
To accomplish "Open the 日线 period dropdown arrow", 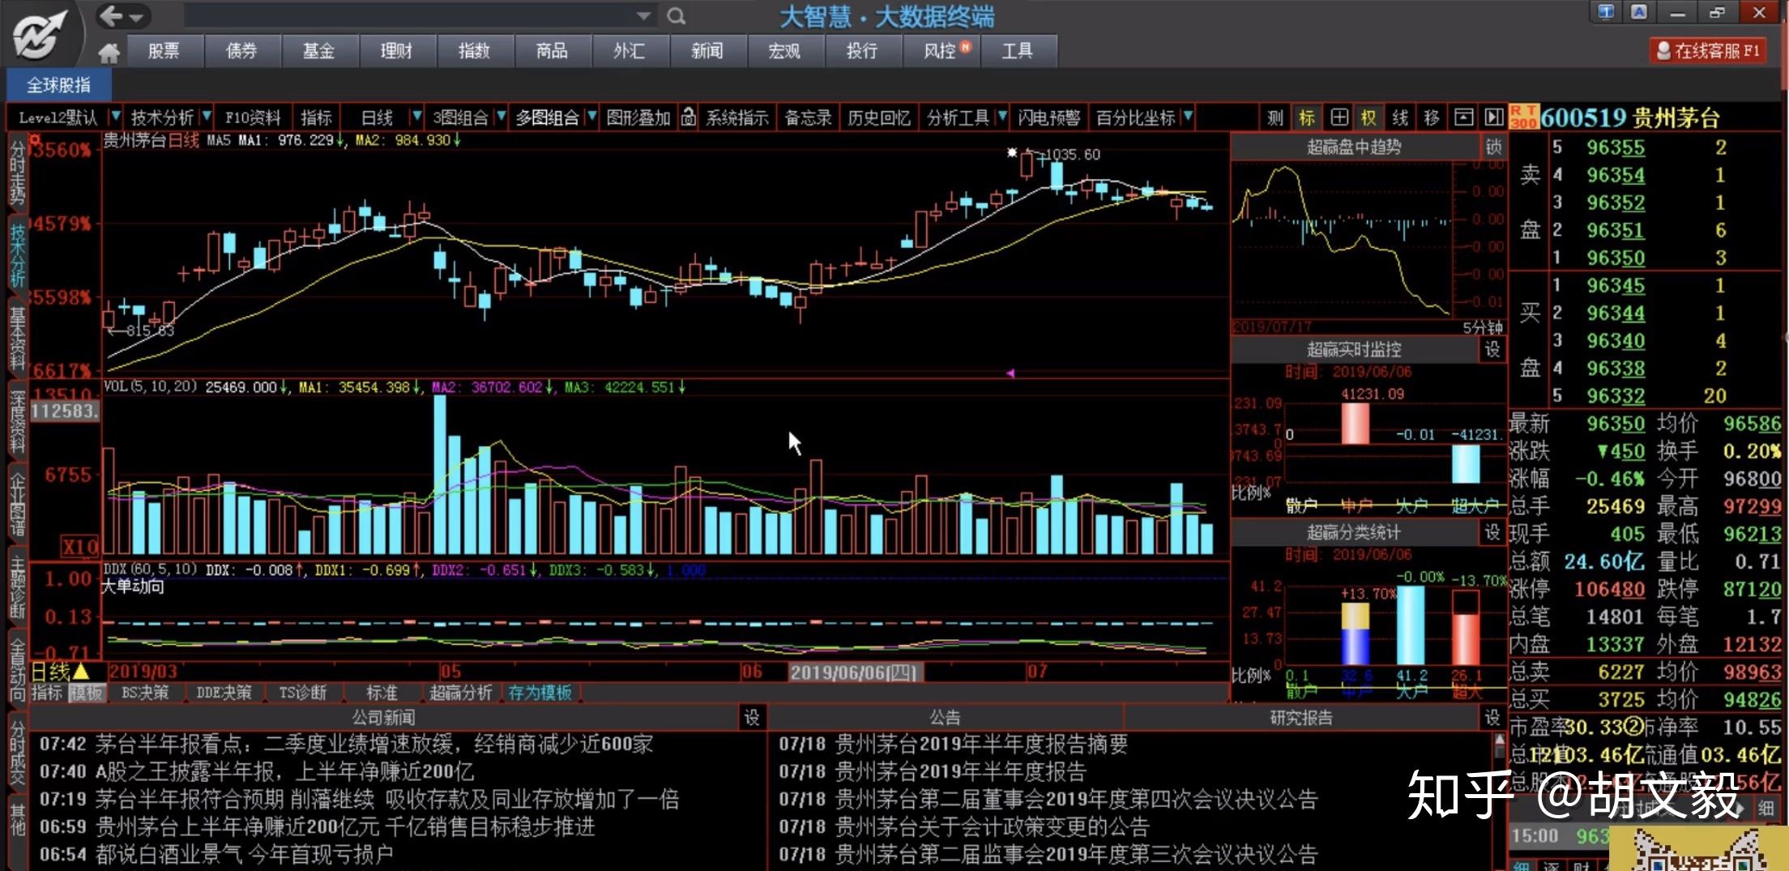I will pos(416,117).
